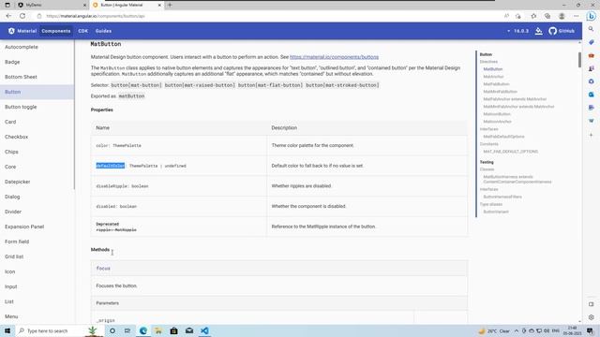Open the Components tab in navbar
This screenshot has width=600, height=337.
[x=56, y=31]
